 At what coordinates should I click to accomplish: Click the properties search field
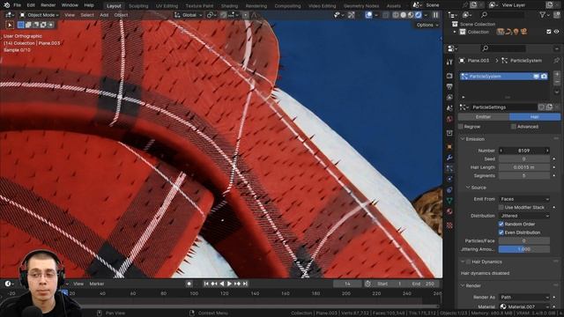[x=503, y=48]
